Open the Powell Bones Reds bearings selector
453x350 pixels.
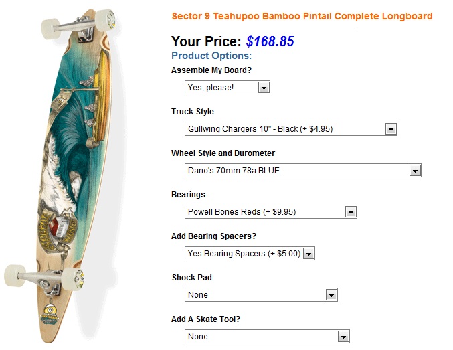(271, 212)
